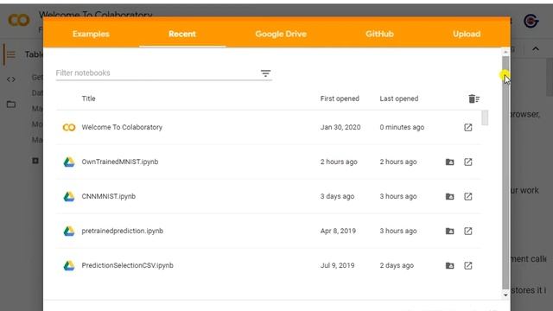Show PredictionSelectionCSV.ipynb in Drive folder icon
Image resolution: width=553 pixels, height=311 pixels.
click(449, 265)
